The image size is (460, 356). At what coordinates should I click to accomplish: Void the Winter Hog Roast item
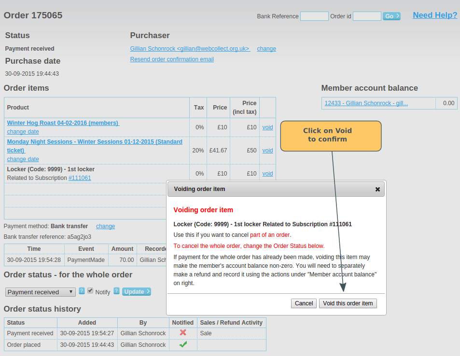[x=267, y=127]
